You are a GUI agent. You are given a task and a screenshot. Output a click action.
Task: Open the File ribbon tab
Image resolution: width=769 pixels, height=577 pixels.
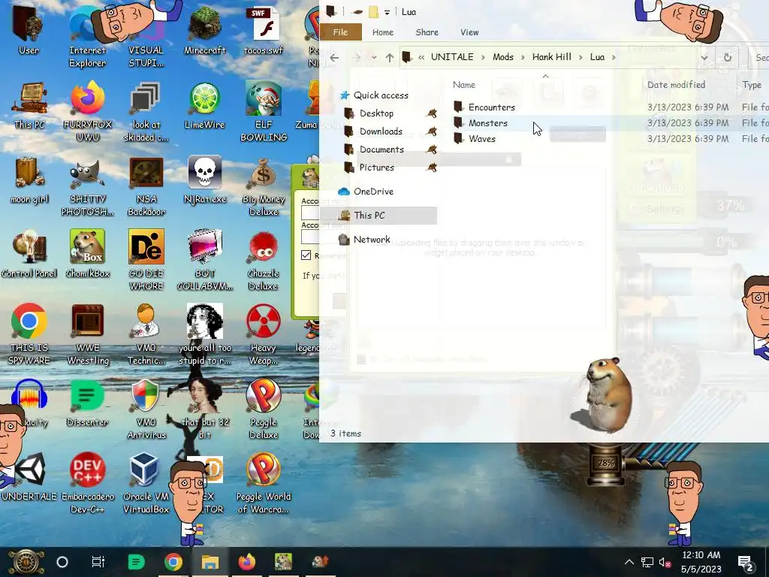340,32
